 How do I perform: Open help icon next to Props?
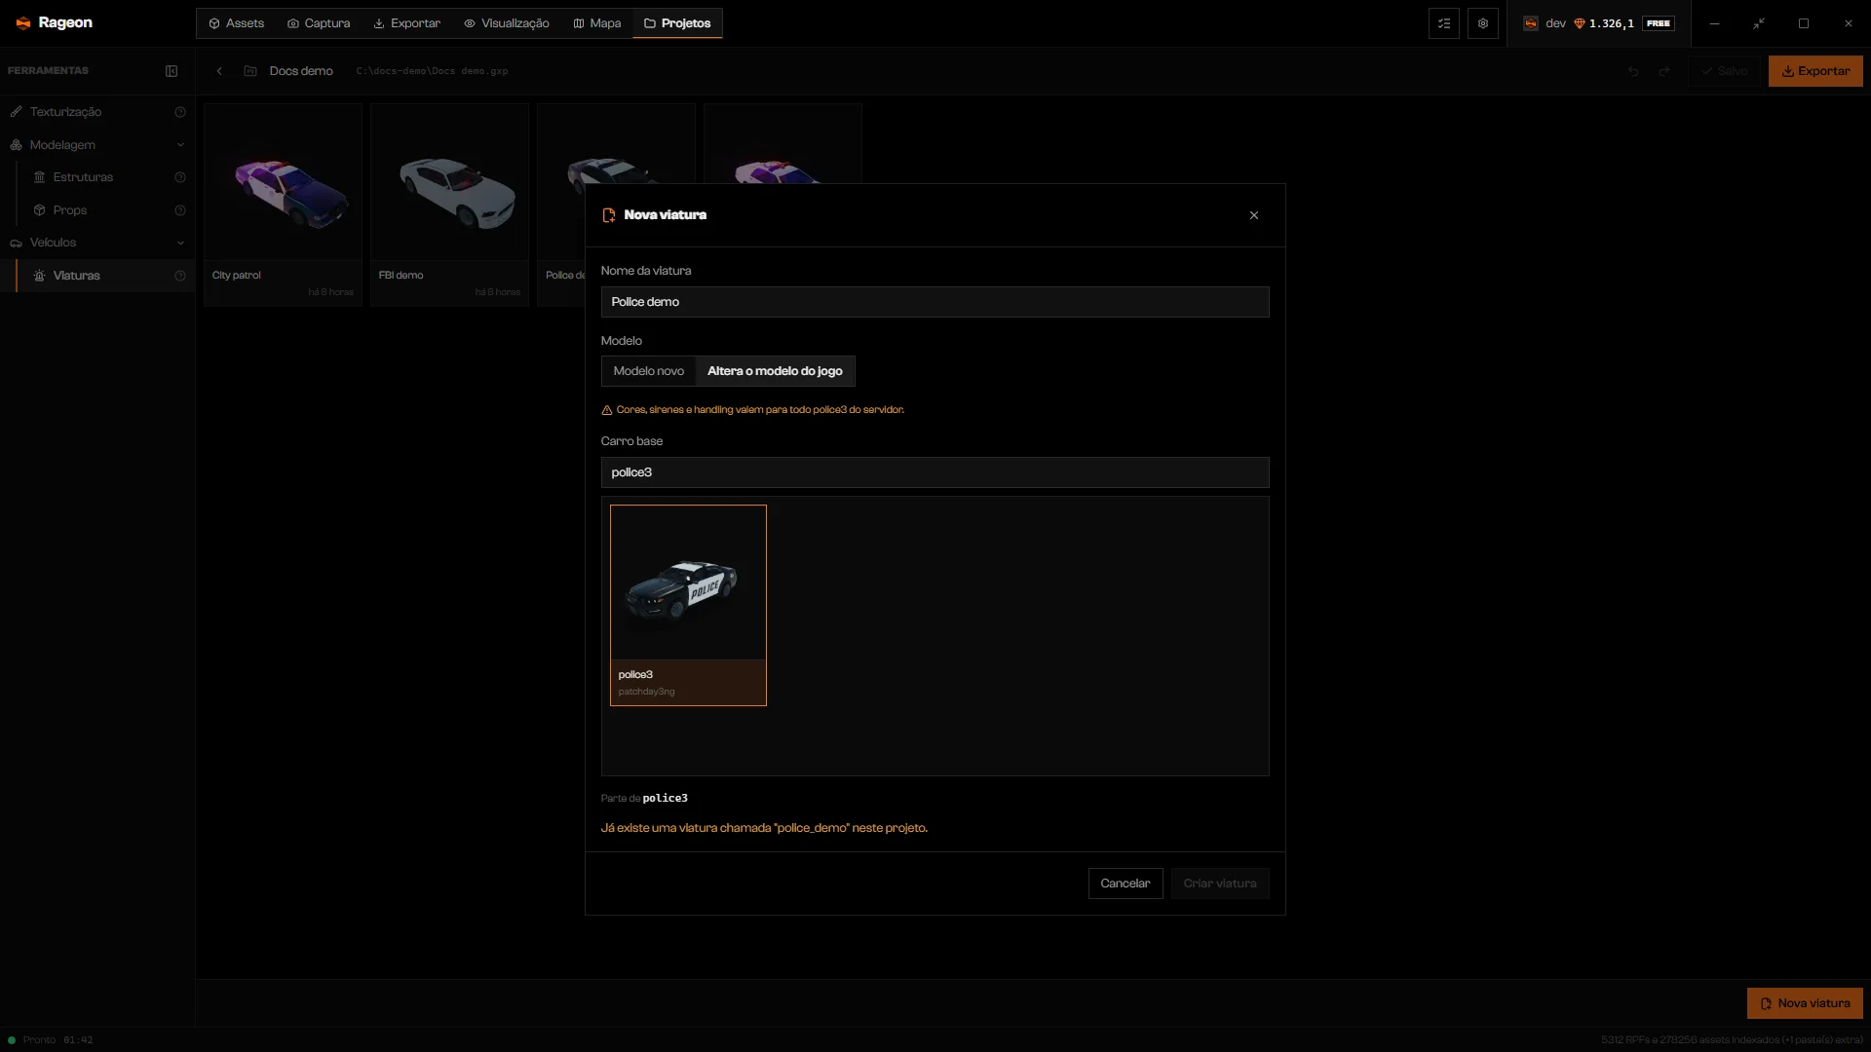180,210
